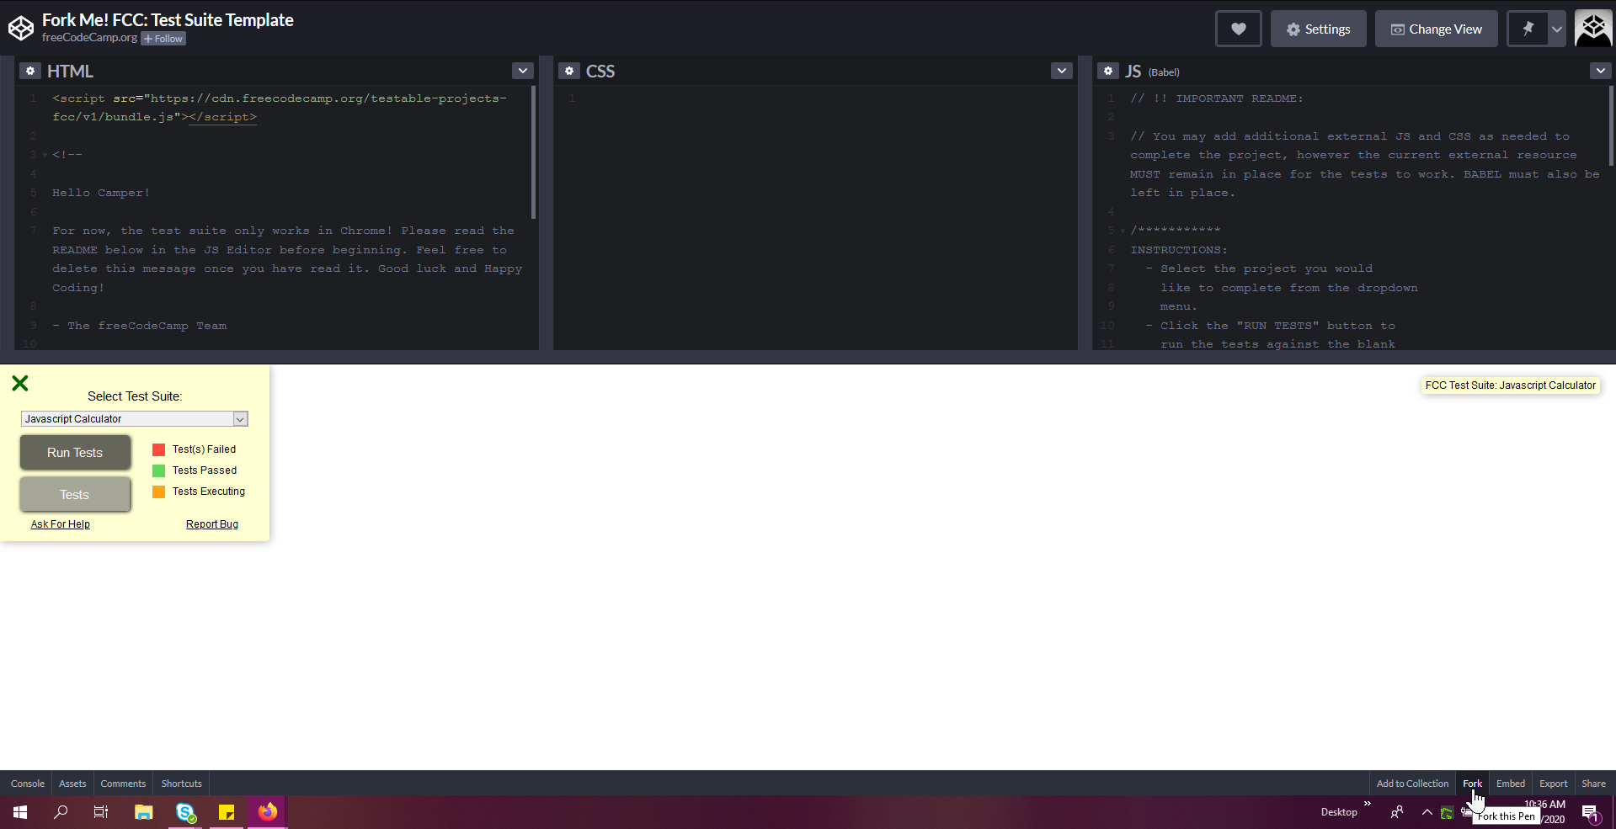
Task: Click the CodePen logo icon
Action: [21, 29]
